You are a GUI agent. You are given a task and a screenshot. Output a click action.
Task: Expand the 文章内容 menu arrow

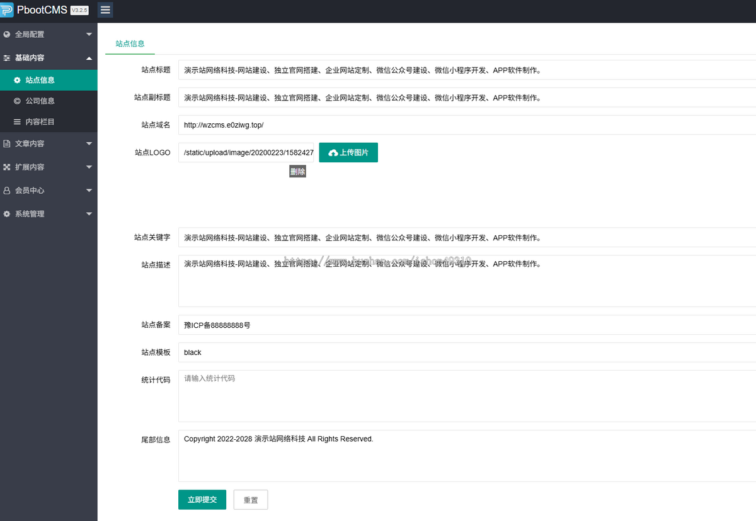point(89,144)
